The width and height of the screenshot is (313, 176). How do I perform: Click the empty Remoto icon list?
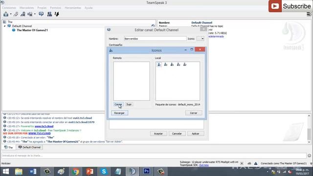click(x=132, y=81)
